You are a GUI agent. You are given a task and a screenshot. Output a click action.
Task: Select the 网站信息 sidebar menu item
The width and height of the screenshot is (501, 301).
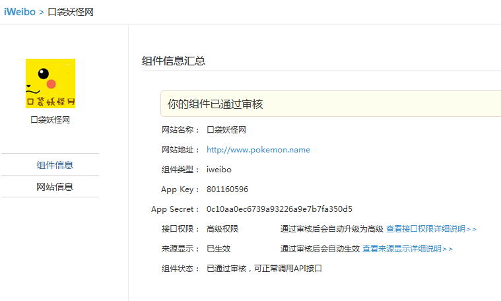(55, 187)
